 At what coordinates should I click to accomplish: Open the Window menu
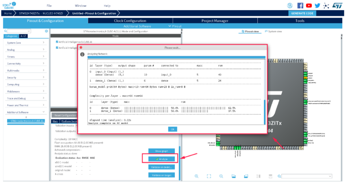(80, 6)
